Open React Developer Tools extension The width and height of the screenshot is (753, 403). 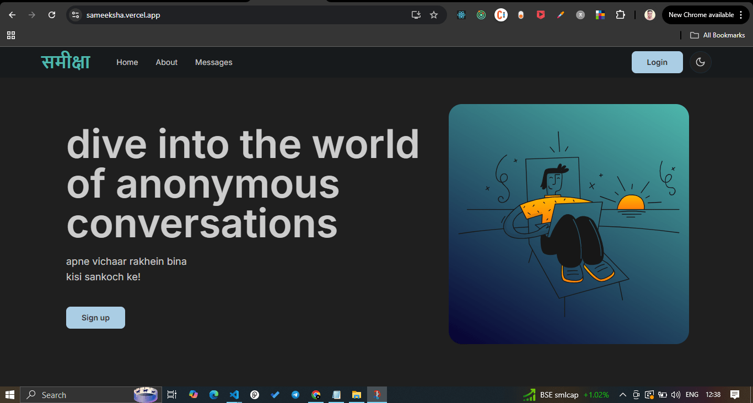coord(461,15)
